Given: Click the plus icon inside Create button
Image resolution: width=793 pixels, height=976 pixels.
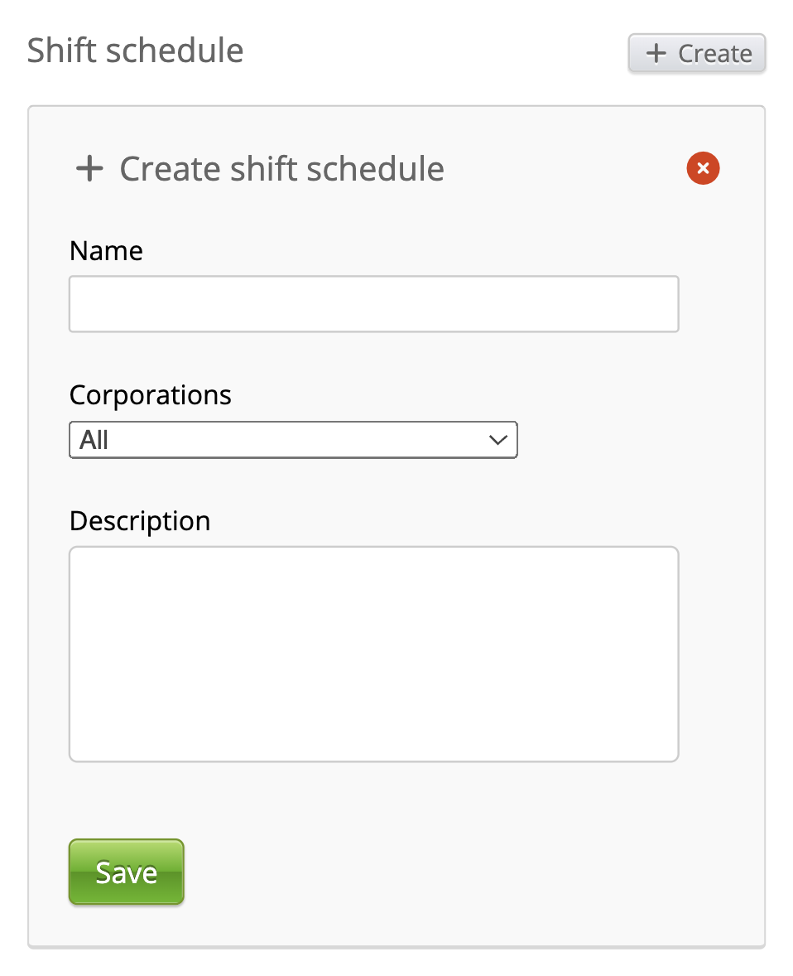Looking at the screenshot, I should click(656, 54).
